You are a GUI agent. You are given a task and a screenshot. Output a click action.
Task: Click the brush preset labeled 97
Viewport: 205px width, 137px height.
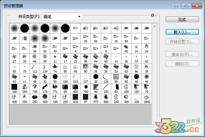click(86, 99)
